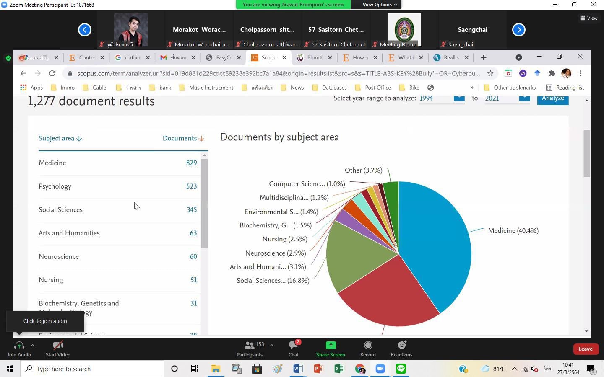Show previous participants with left arrow
The height and width of the screenshot is (377, 604).
(85, 30)
